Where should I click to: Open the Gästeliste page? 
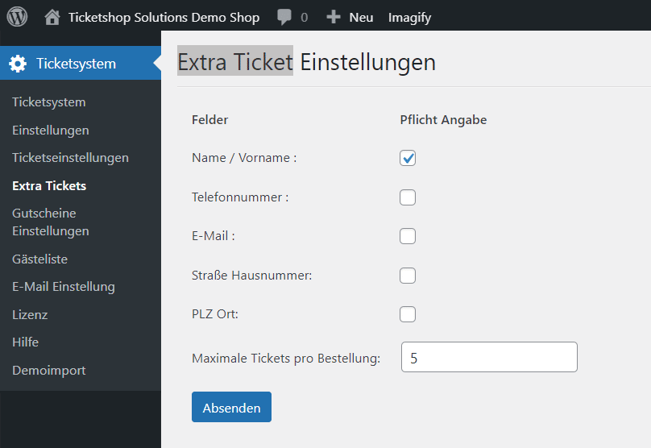(39, 259)
